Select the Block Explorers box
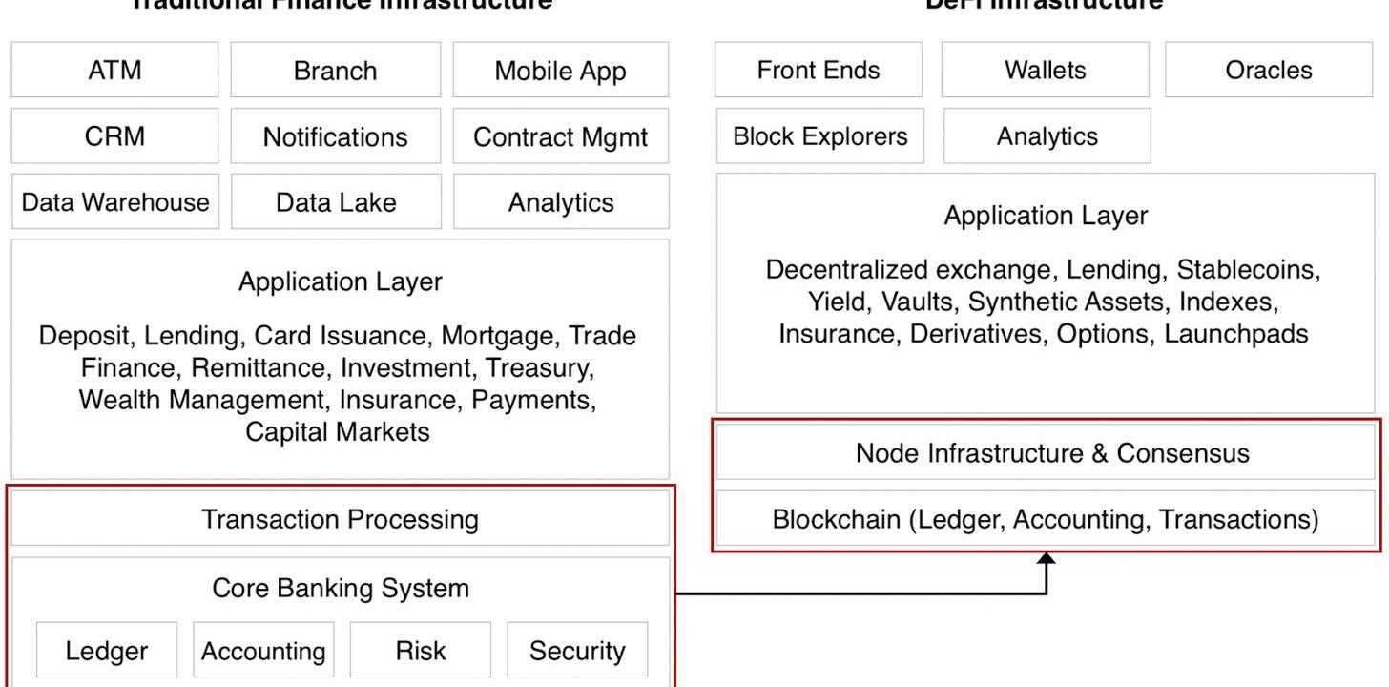The image size is (1389, 687). point(819,135)
